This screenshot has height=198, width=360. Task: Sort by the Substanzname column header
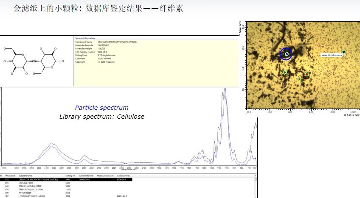[x=25, y=176]
